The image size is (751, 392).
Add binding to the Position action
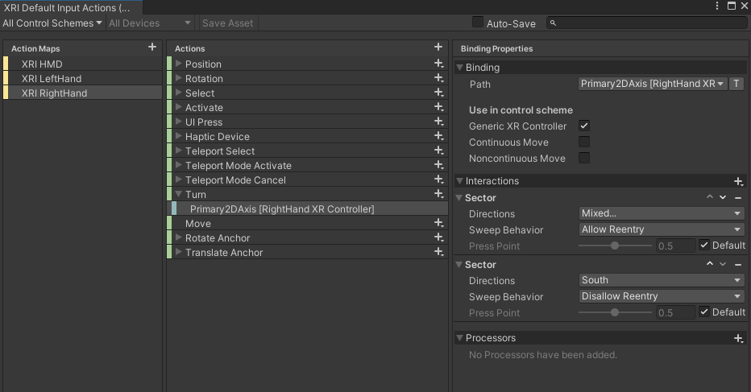tap(438, 64)
